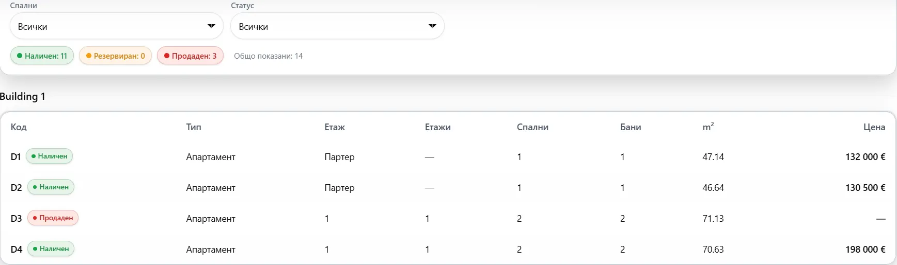The image size is (897, 265).
Task: Open the Спални dropdown
Action: 117,26
